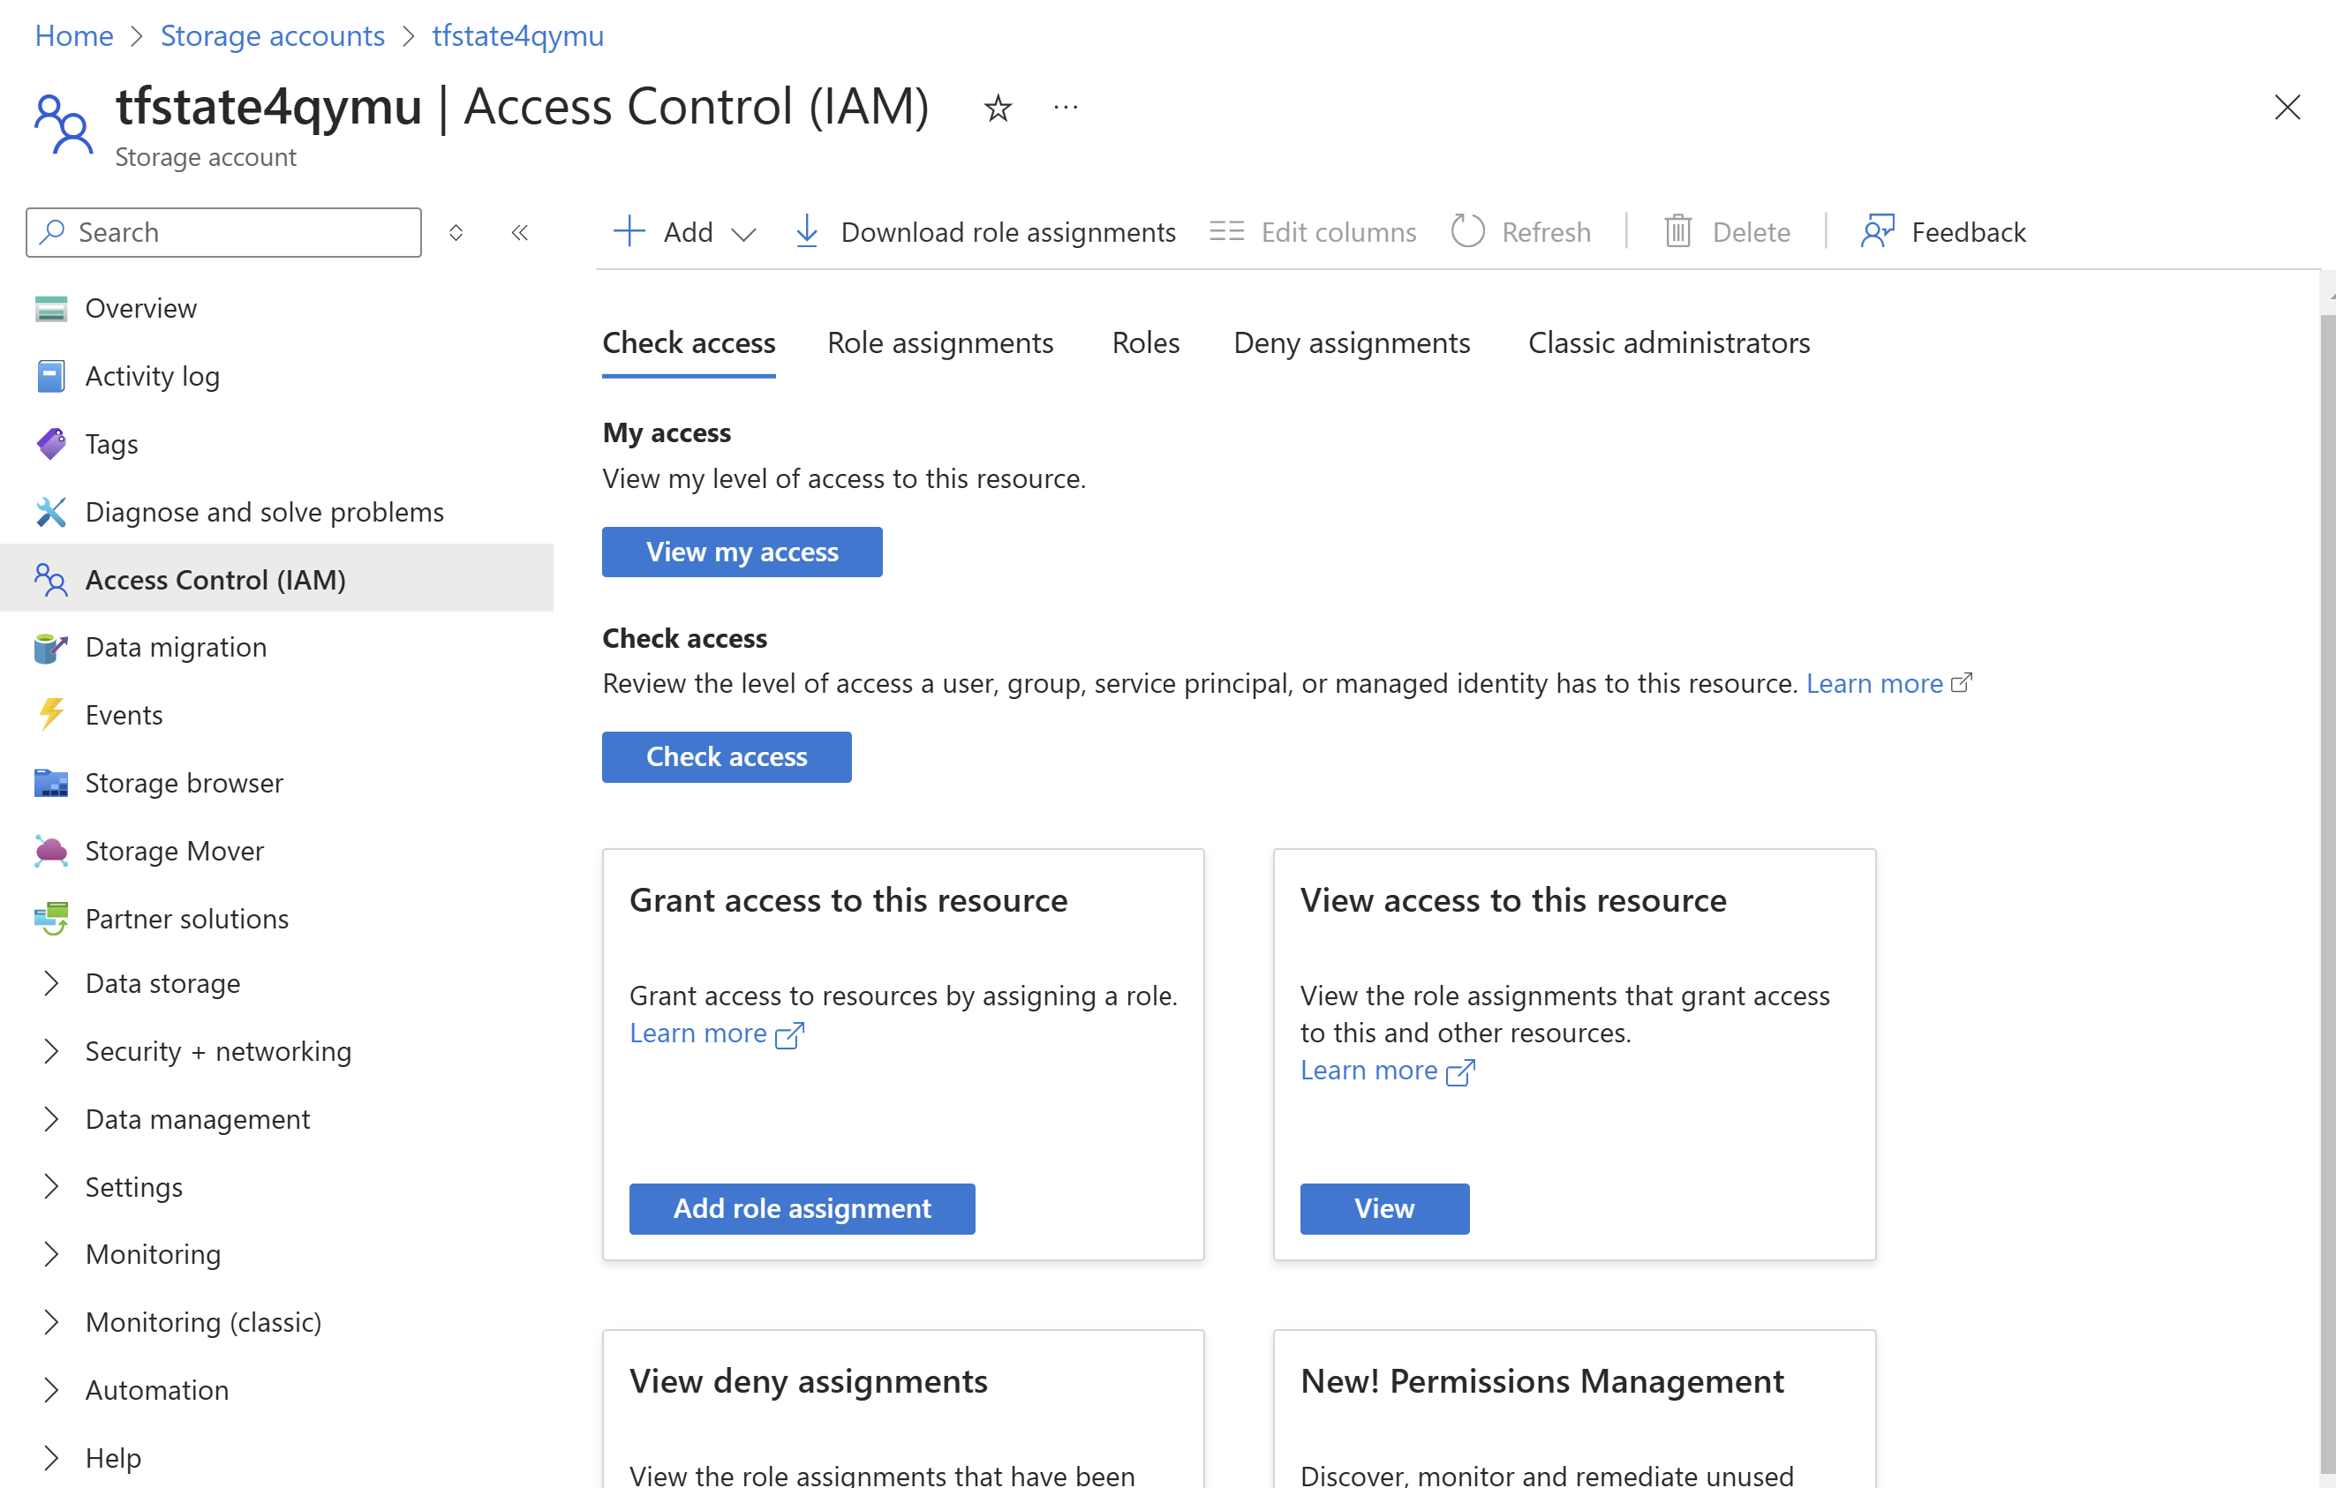Collapse the sidebar with double chevron

click(520, 233)
